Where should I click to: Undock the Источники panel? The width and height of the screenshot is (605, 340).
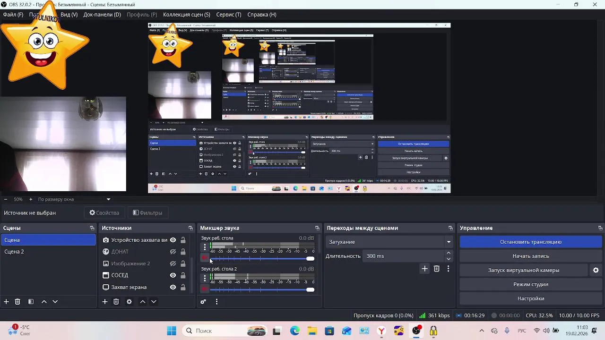point(190,228)
